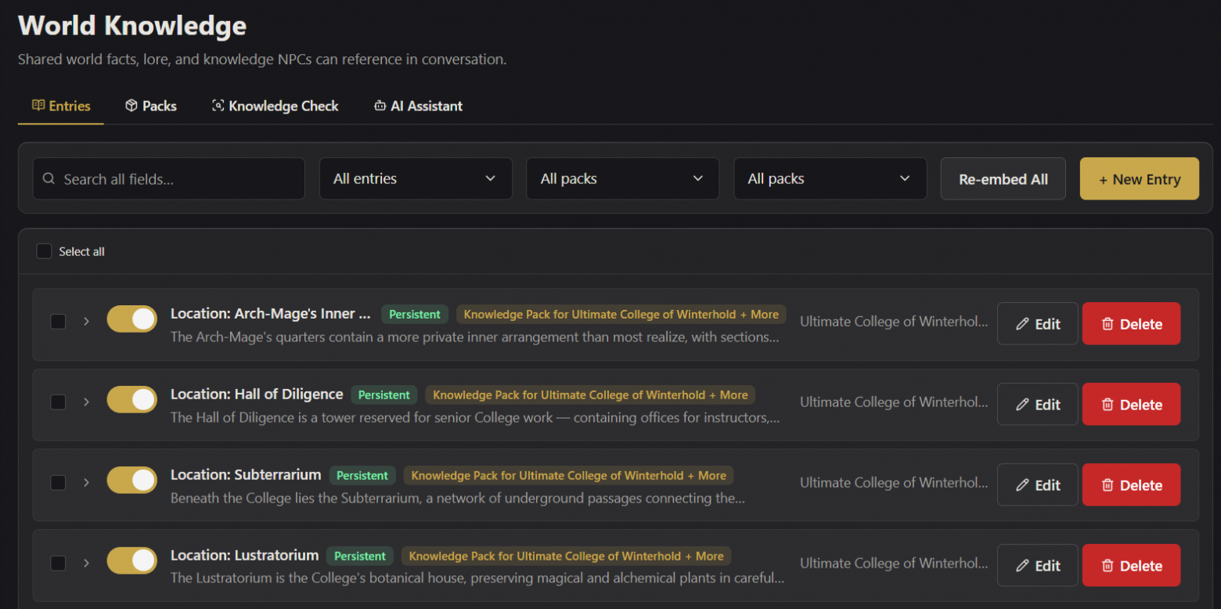Tick checkbox for Arch-Mage's Inner entry
This screenshot has width=1221, height=609.
58,322
